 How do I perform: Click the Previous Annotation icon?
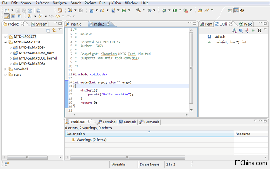tap(40, 16)
